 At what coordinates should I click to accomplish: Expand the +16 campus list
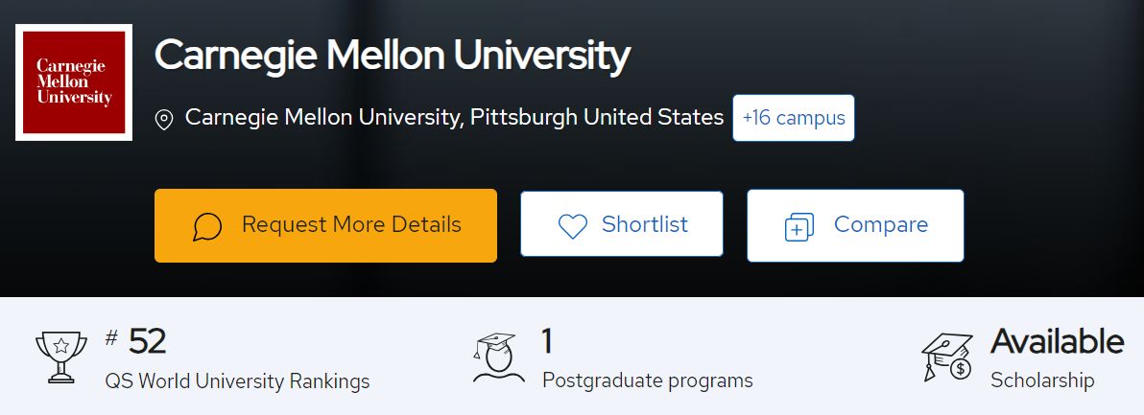click(x=793, y=118)
